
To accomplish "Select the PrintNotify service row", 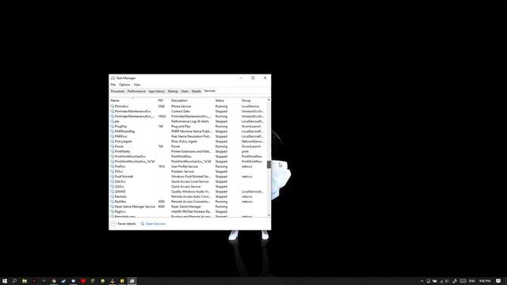I will click(189, 151).
